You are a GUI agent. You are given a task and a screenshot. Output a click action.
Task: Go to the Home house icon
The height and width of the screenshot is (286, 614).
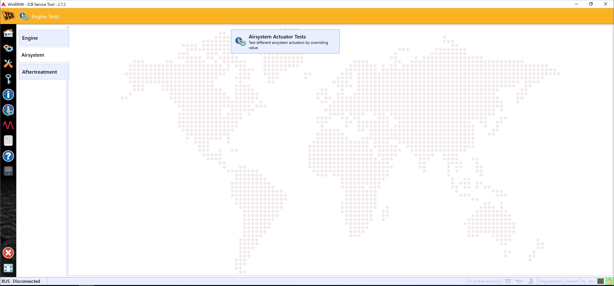click(8, 33)
